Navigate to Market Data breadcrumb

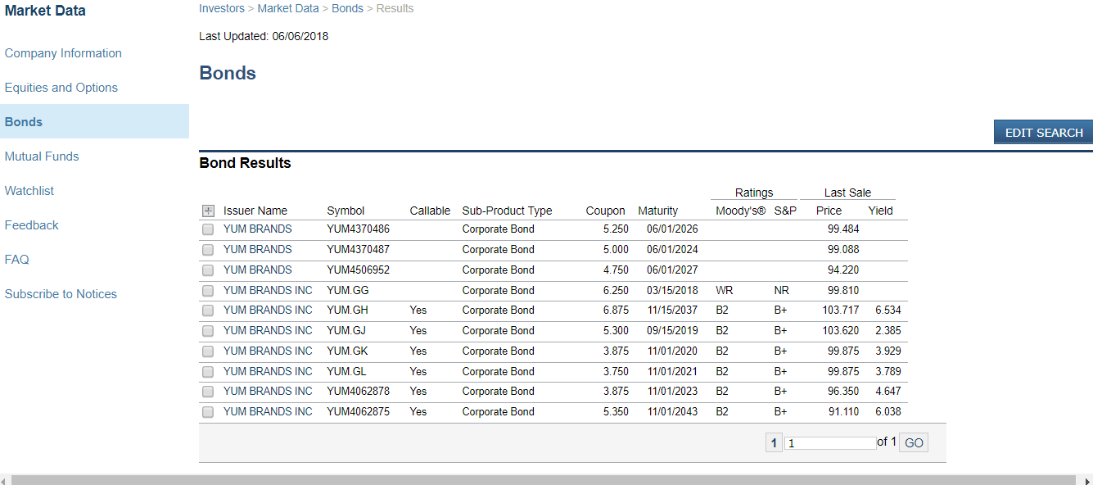[x=288, y=8]
